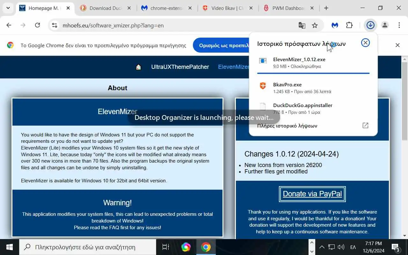This screenshot has height=255, width=408.
Task: Open Chrome from the taskbar
Action: [x=206, y=247]
